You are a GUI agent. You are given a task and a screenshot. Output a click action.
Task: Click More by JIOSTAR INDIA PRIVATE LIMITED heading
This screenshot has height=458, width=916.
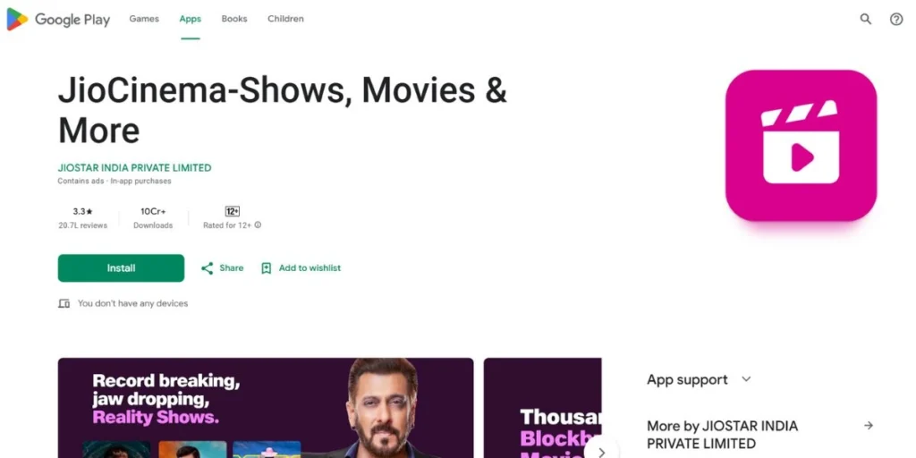tap(722, 435)
